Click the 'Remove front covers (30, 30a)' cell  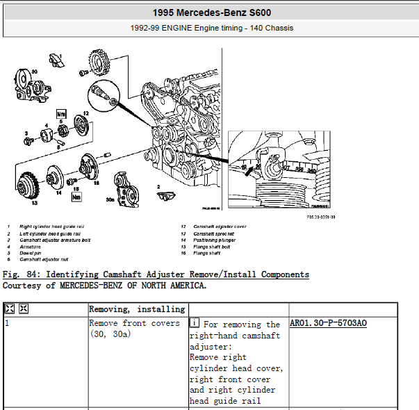[x=138, y=362]
